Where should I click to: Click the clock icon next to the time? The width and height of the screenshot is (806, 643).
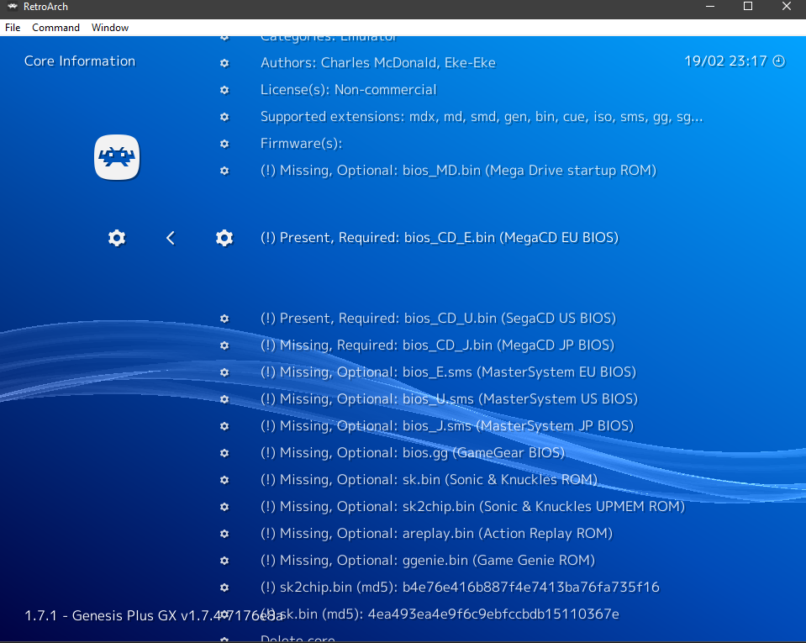coord(779,61)
